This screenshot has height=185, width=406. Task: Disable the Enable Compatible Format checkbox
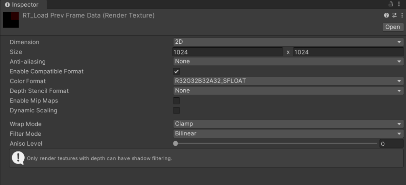[177, 71]
